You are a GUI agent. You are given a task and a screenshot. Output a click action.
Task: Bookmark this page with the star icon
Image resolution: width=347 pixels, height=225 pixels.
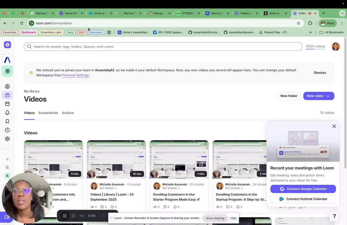[x=298, y=23]
